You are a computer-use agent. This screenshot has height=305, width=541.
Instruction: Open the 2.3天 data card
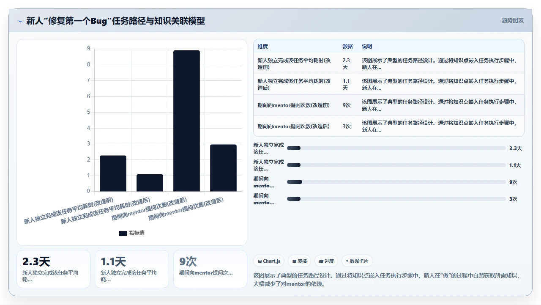click(x=54, y=269)
